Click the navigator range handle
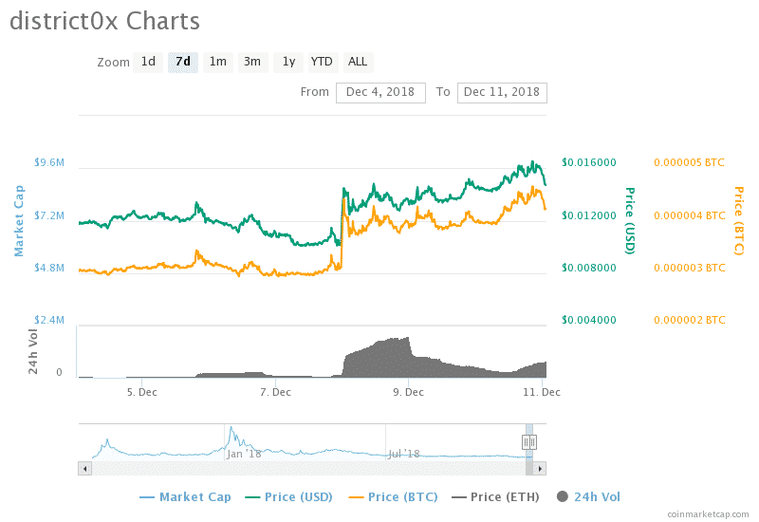This screenshot has width=759, height=522. [x=529, y=442]
